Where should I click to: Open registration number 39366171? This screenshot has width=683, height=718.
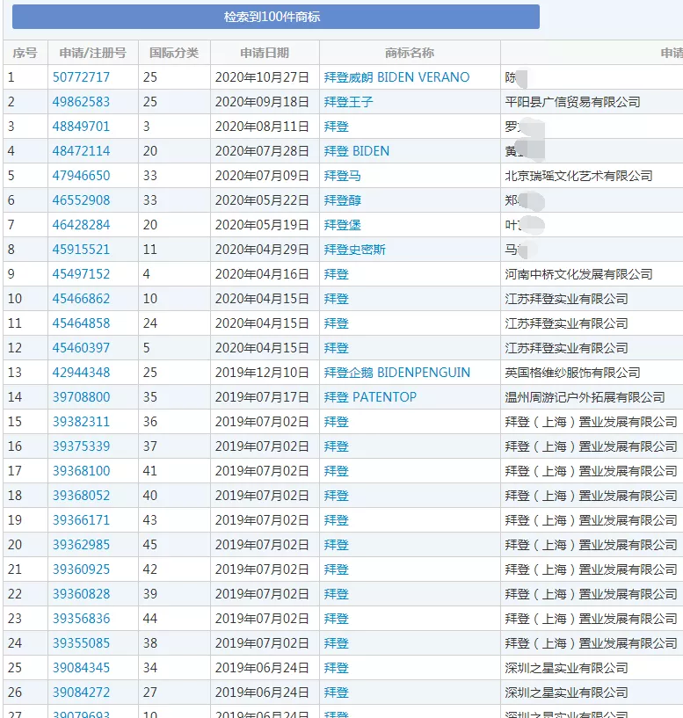(81, 520)
